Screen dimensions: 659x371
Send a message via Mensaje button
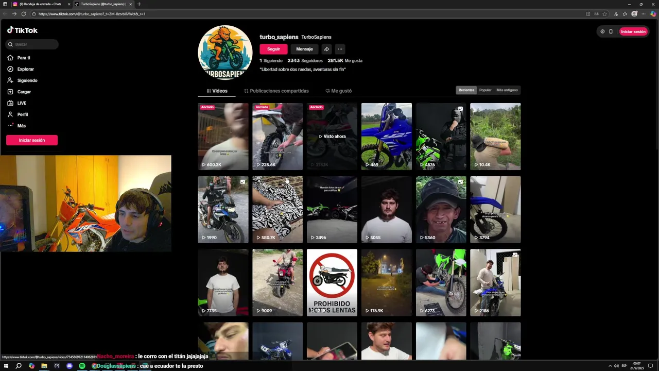(x=304, y=49)
